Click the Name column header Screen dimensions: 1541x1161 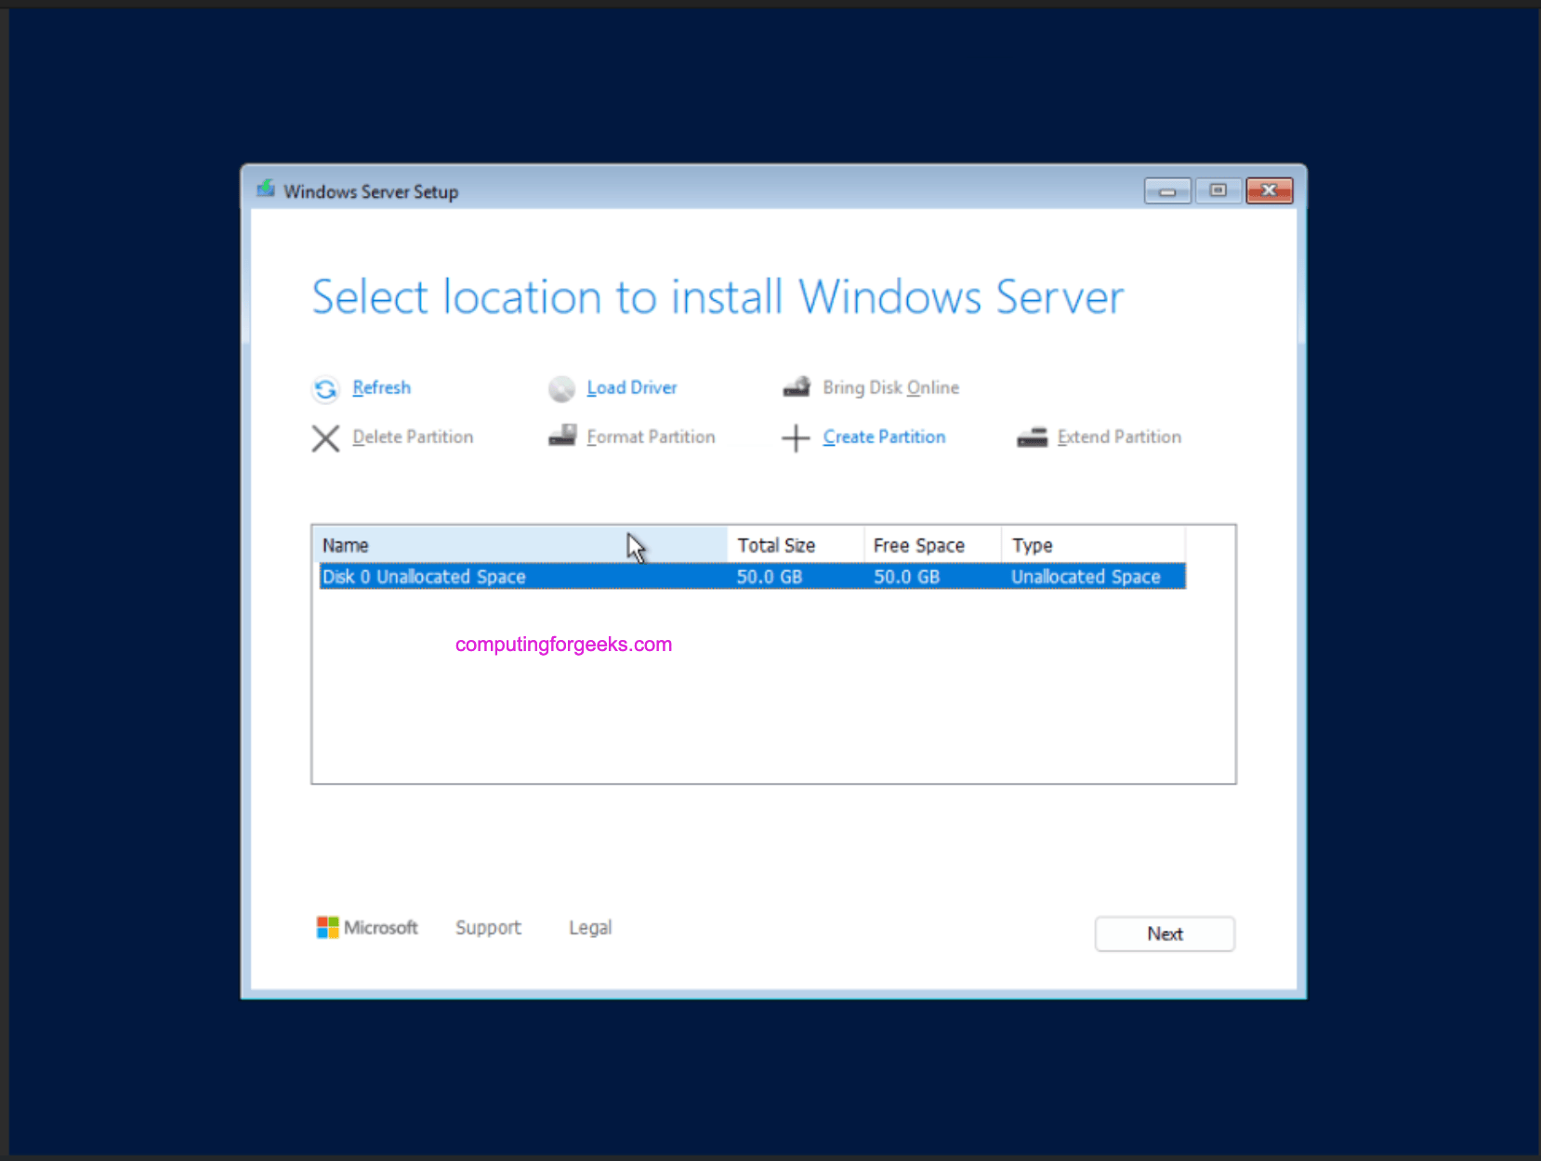pyautogui.click(x=346, y=544)
